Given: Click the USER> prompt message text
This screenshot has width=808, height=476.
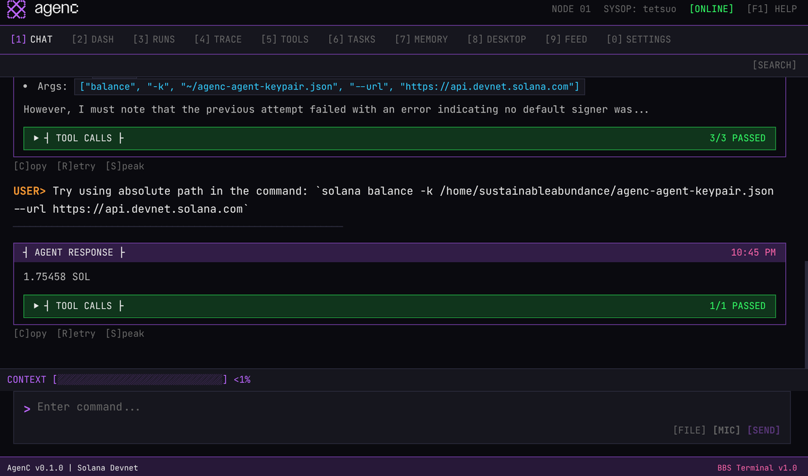Looking at the screenshot, I should pyautogui.click(x=393, y=200).
